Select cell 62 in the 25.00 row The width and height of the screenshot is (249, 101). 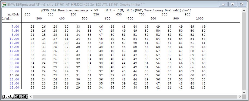click(x=169, y=63)
